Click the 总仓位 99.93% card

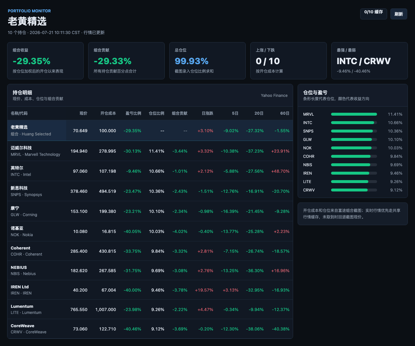coord(207,61)
